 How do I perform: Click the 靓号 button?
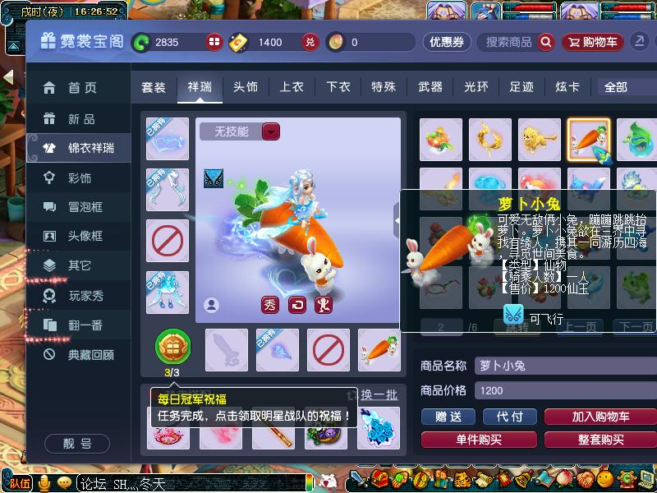[77, 444]
